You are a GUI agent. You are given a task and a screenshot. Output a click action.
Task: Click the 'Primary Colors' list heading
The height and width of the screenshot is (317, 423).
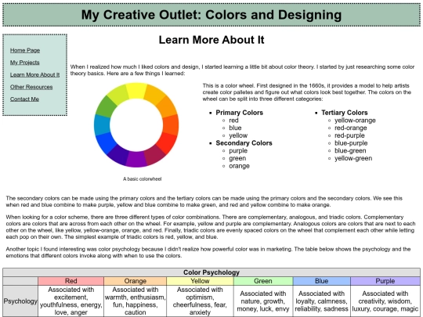[x=239, y=113]
